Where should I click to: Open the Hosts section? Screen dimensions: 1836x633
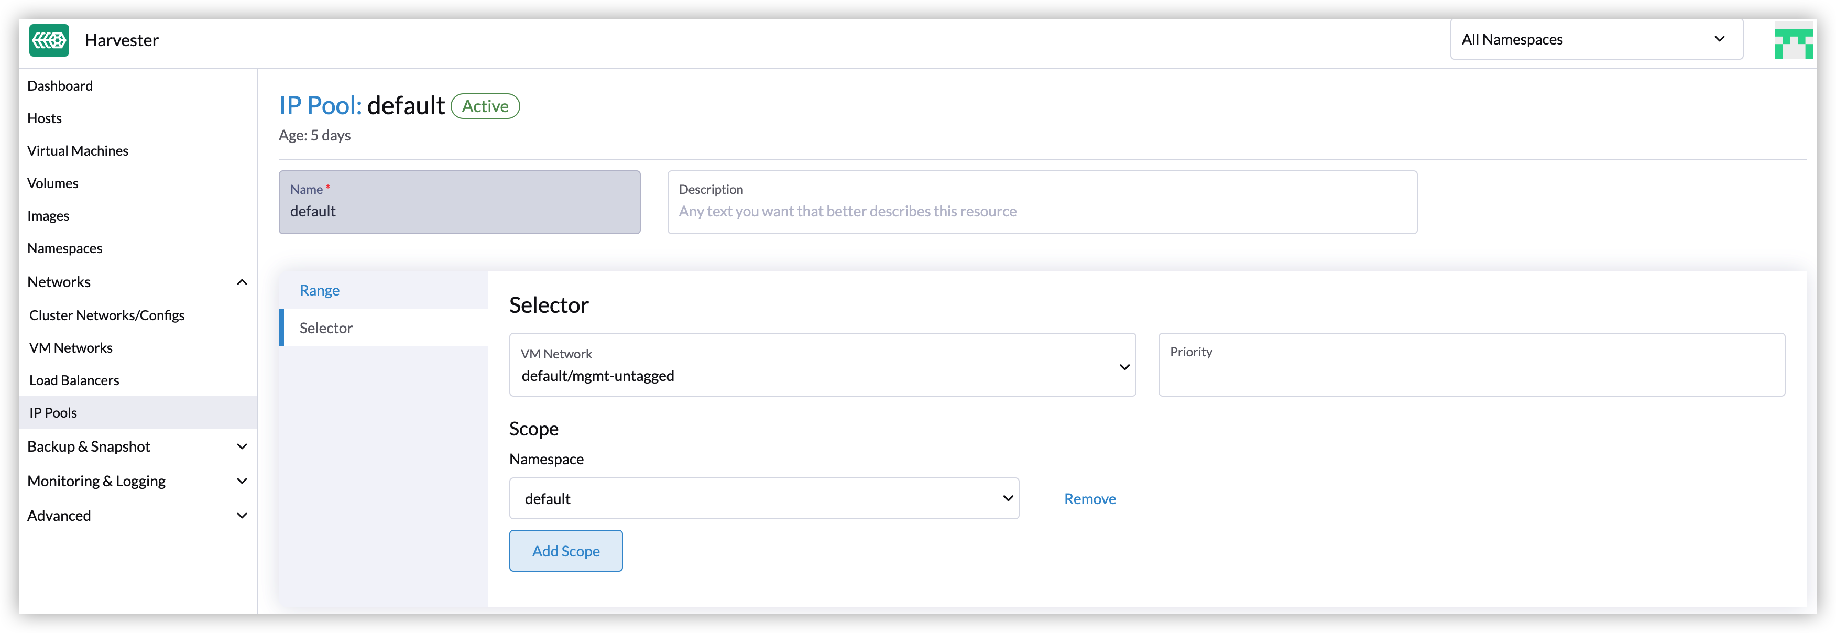pos(45,117)
